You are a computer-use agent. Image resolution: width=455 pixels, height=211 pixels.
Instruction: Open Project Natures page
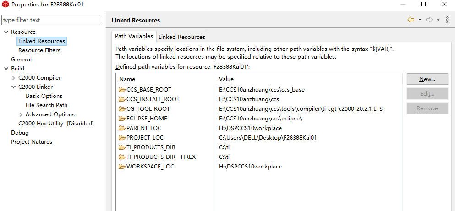[x=32, y=142]
